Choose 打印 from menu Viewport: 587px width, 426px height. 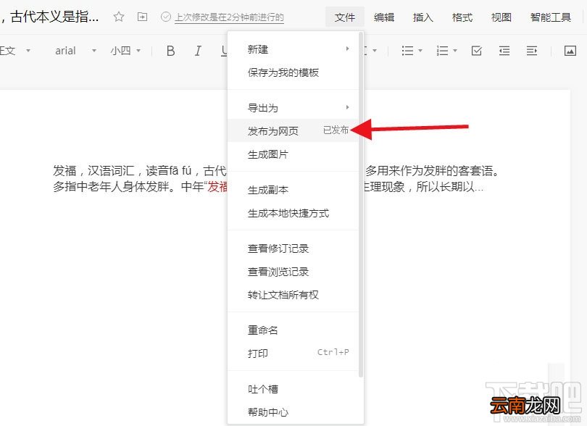point(293,353)
